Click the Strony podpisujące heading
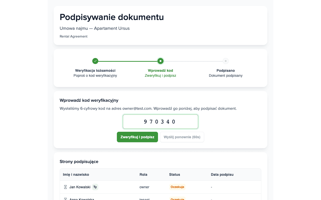 (x=79, y=161)
